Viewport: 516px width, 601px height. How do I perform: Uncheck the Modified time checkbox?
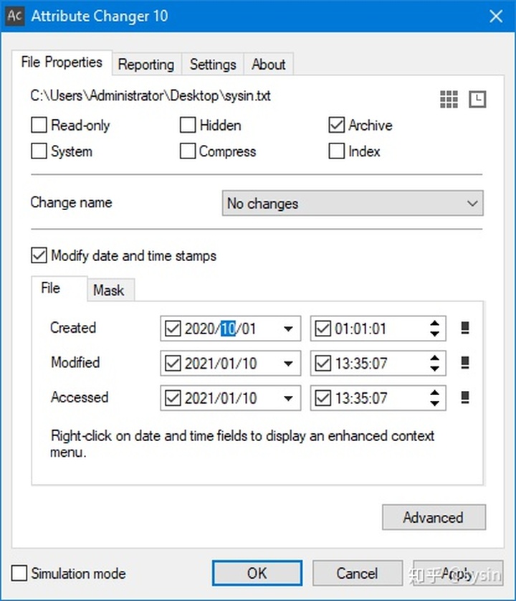coord(323,363)
